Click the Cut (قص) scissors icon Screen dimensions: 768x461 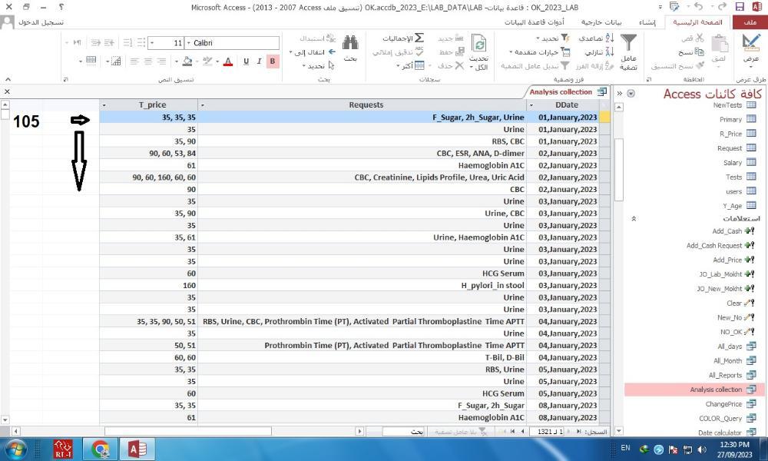point(699,38)
